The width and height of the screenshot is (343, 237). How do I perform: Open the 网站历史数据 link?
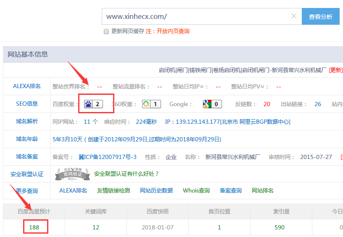tap(156, 190)
